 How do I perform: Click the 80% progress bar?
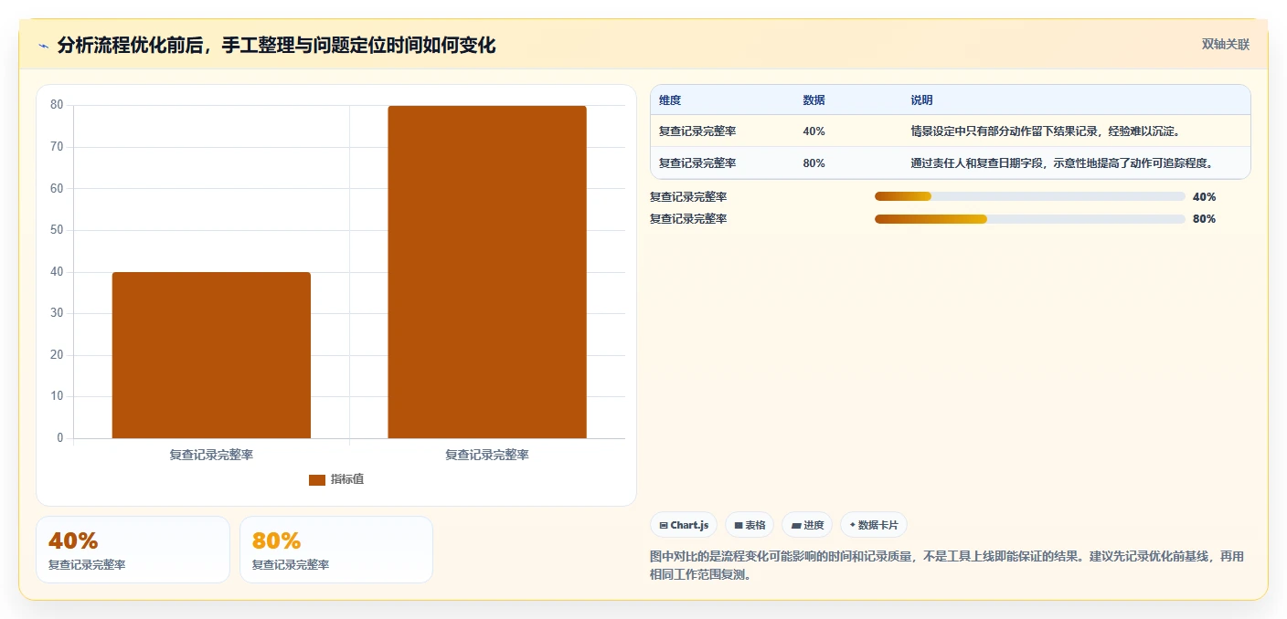pyautogui.click(x=1030, y=219)
